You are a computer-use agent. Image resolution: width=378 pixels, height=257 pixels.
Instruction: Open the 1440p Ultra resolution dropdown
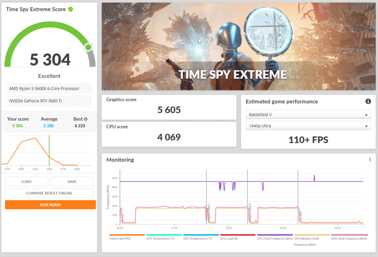[x=308, y=126]
